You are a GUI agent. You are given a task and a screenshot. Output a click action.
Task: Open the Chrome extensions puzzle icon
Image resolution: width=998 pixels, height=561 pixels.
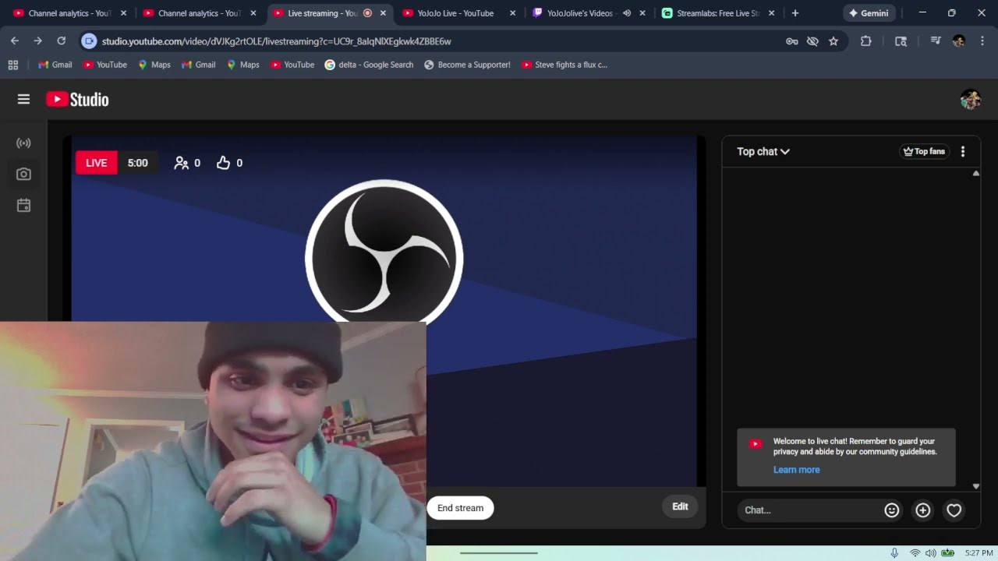coord(865,41)
